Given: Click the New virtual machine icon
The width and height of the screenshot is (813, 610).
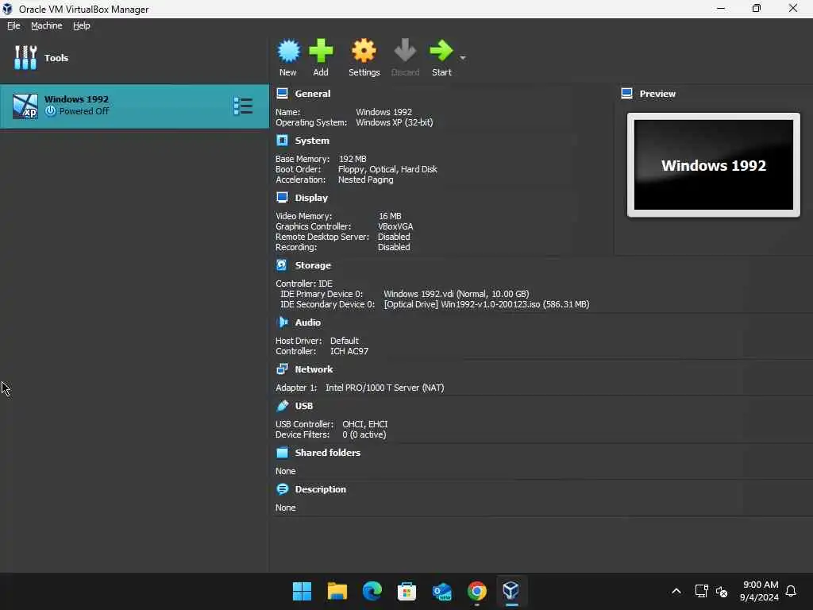Looking at the screenshot, I should pyautogui.click(x=288, y=51).
